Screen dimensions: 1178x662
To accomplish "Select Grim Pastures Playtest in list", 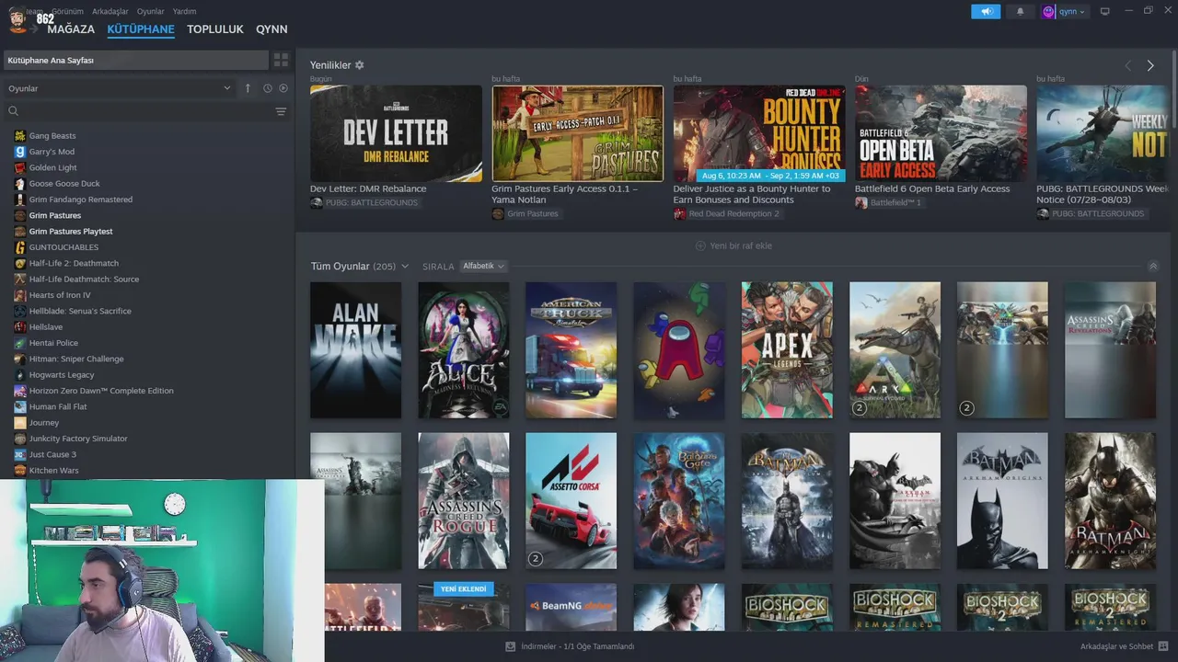I will (71, 232).
